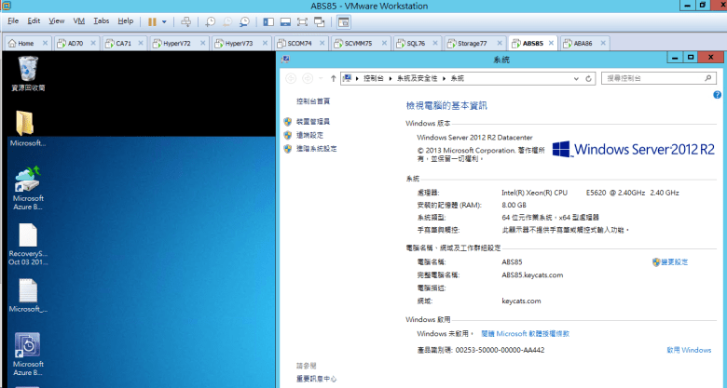Take a snapshot of this VM
727x388 pixels.
[211, 20]
